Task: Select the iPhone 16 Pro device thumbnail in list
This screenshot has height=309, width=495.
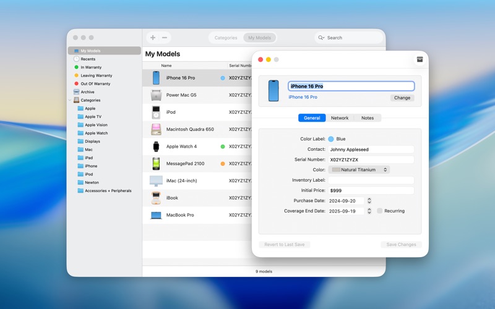Action: (156, 78)
